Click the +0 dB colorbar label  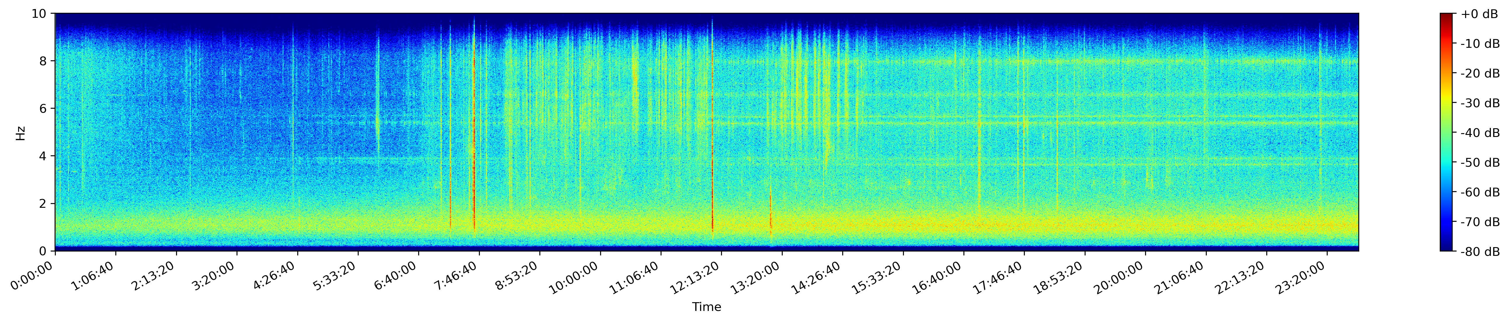1479,13
